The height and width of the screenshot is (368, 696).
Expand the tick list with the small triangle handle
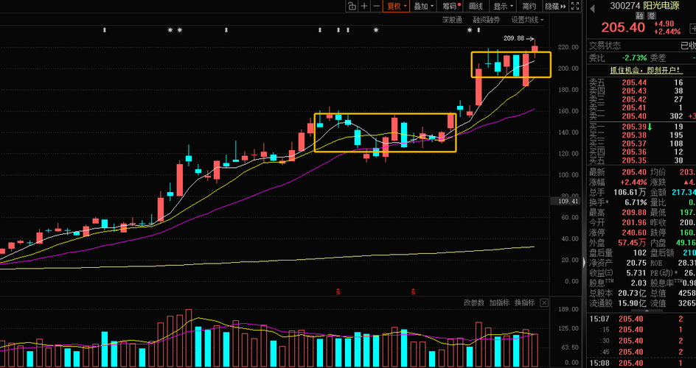646,311
